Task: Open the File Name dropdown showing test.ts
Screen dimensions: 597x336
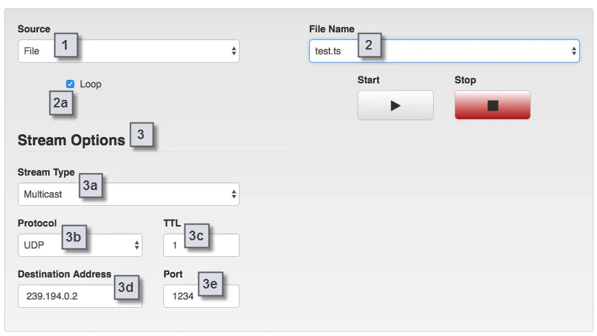Action: point(444,51)
